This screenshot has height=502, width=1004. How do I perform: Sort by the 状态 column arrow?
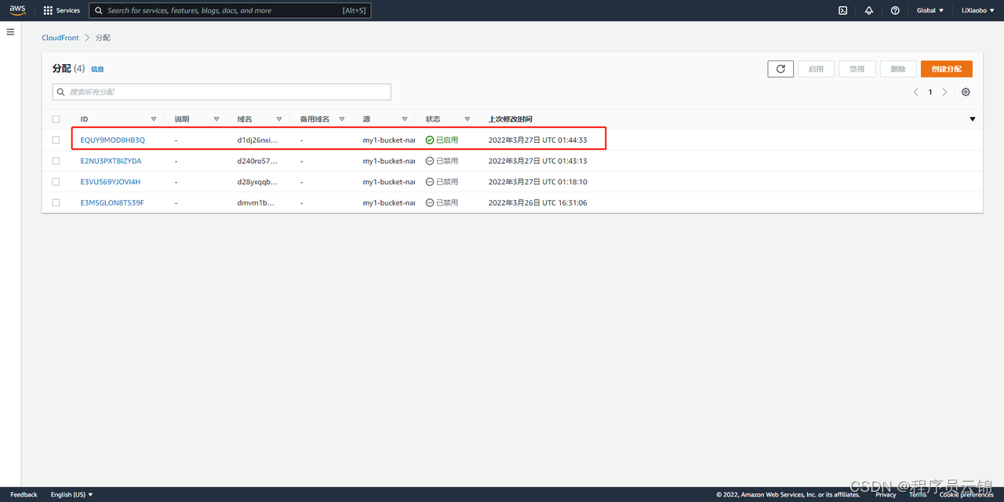[x=467, y=119]
